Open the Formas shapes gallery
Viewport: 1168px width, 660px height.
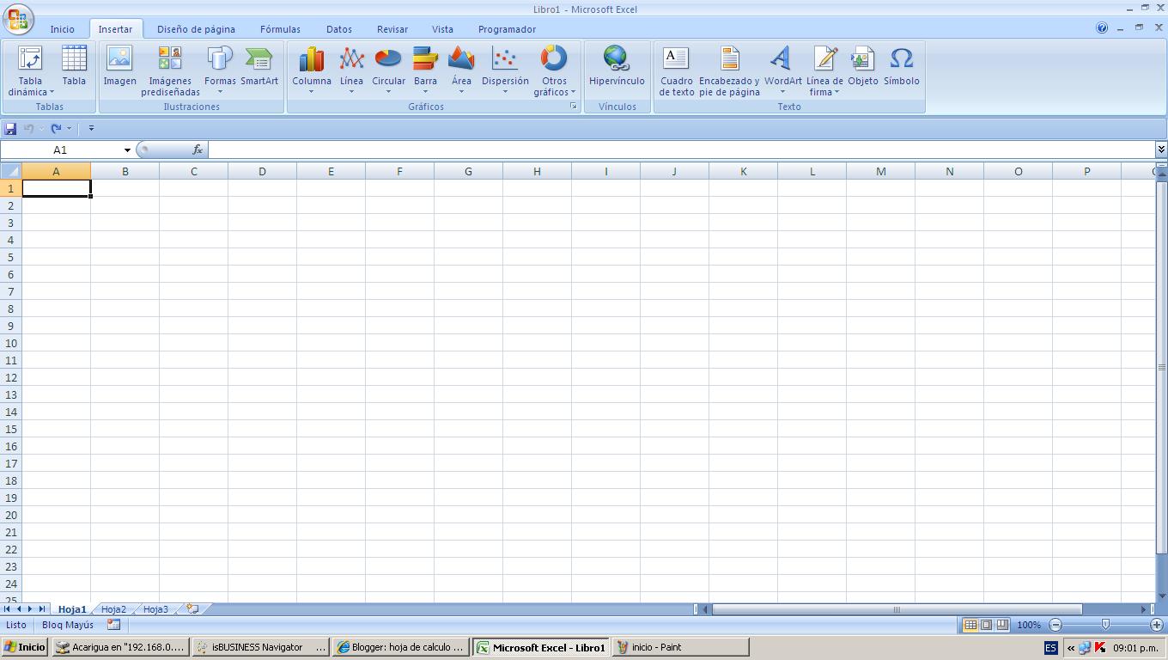coord(220,70)
